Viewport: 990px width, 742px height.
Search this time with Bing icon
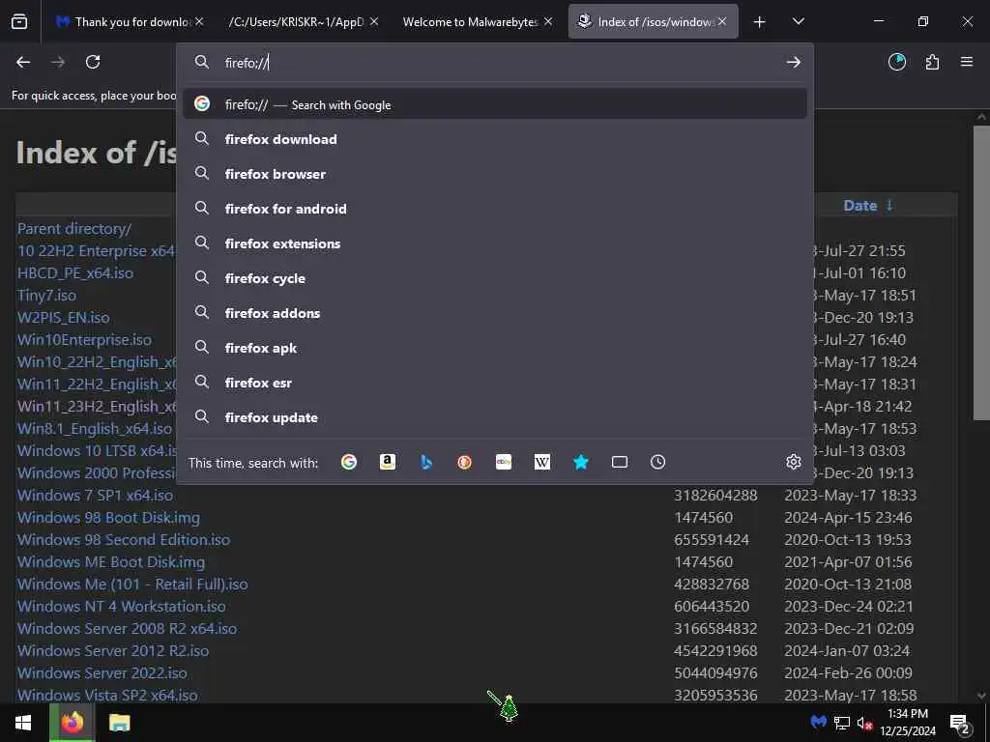(426, 462)
